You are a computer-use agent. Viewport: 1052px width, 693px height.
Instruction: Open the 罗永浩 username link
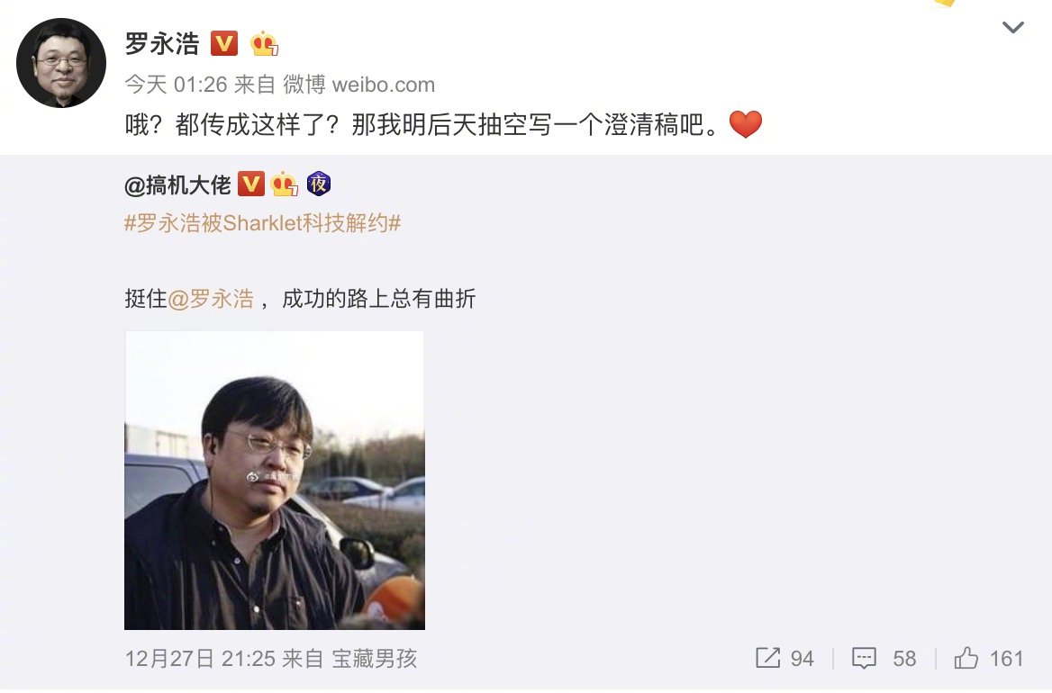coord(162,43)
